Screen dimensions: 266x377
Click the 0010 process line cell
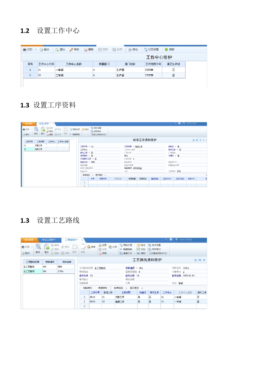tap(95, 297)
